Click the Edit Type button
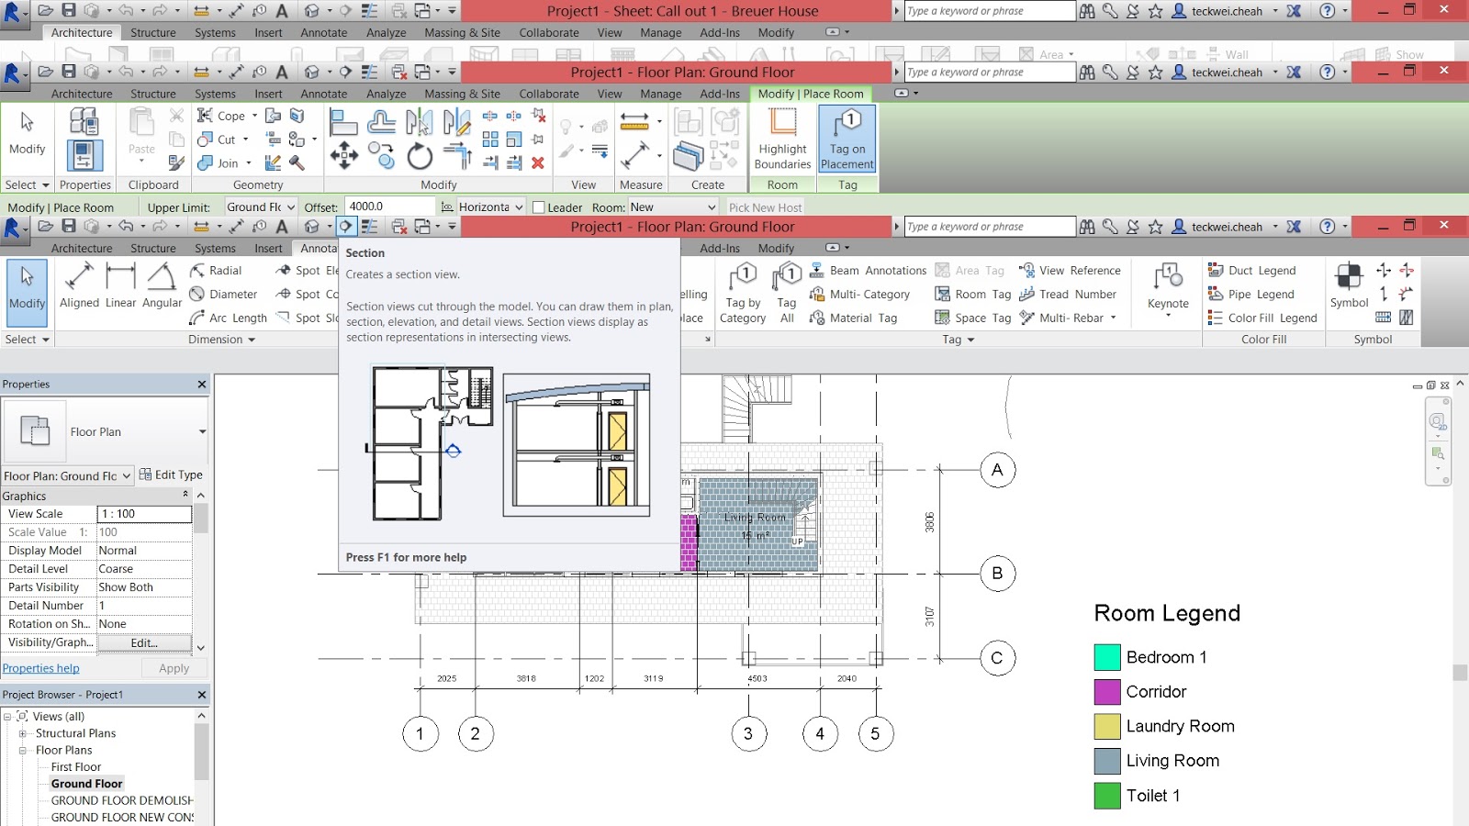Image resolution: width=1469 pixels, height=826 pixels. tap(171, 475)
